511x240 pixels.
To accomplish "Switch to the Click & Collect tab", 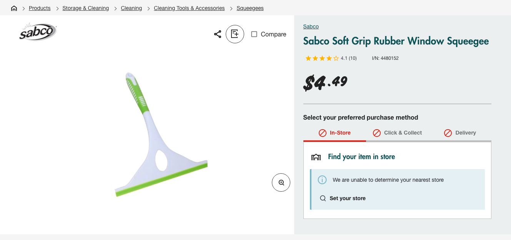I will 397,133.
